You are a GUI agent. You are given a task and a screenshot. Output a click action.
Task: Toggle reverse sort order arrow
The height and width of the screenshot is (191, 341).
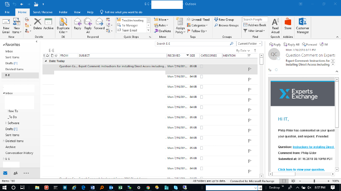(x=255, y=50)
